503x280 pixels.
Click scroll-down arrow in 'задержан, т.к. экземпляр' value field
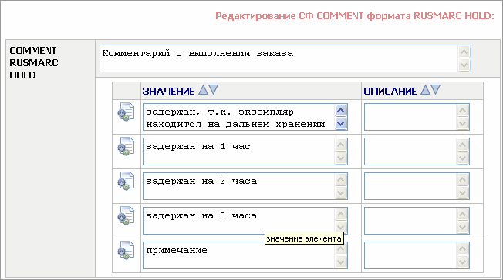point(341,123)
